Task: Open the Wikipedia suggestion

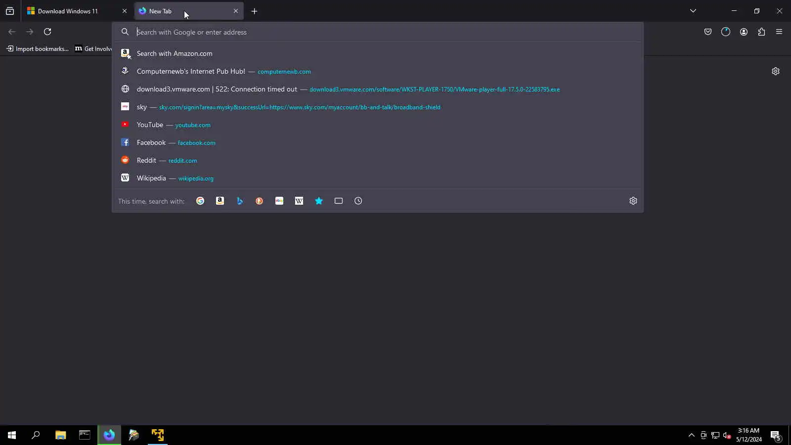Action: click(x=378, y=178)
